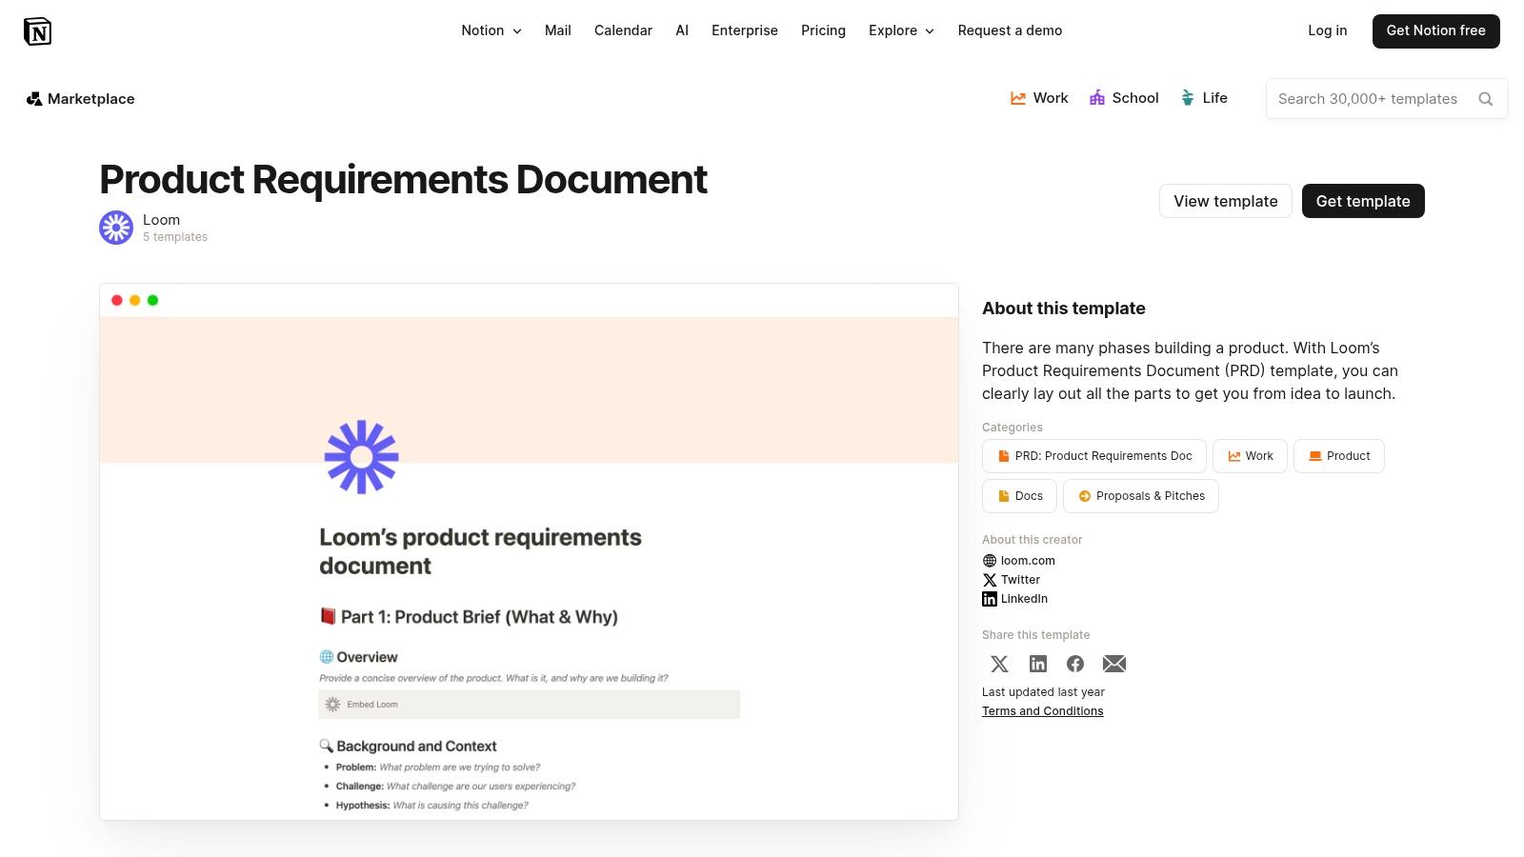The height and width of the screenshot is (857, 1524).
Task: Select the School category tab
Action: click(x=1124, y=98)
